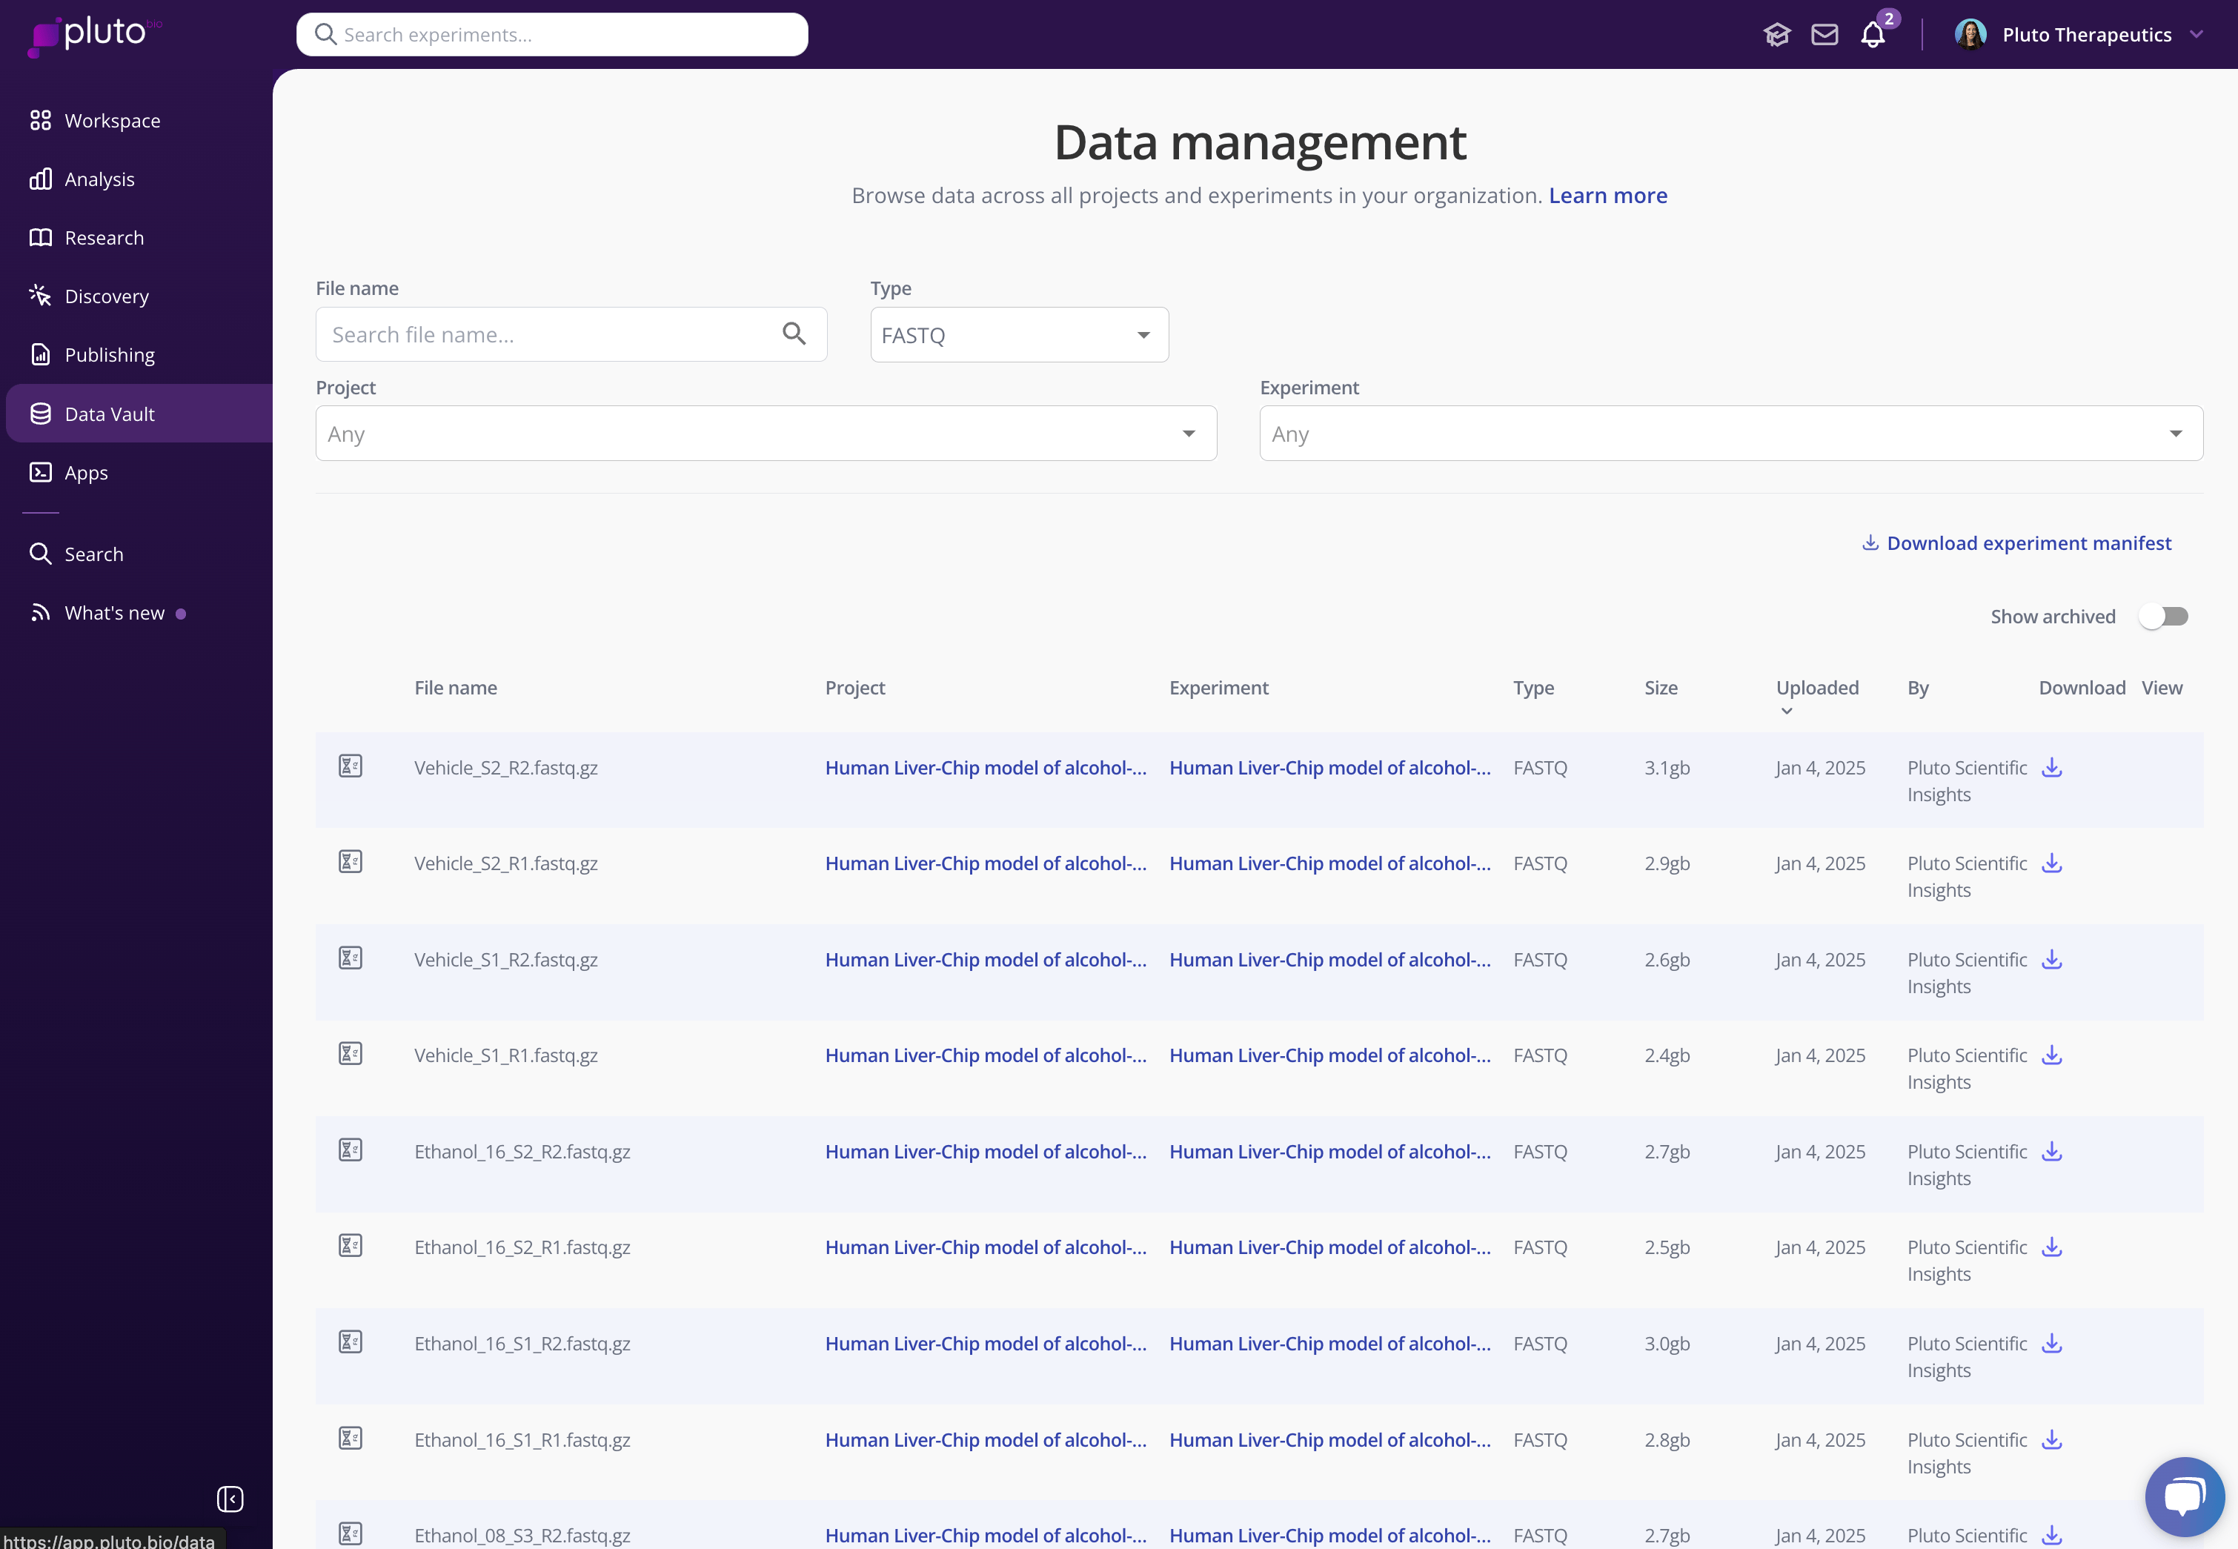
Task: Open Publishing section in sidebar
Action: point(109,355)
